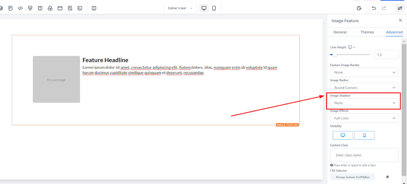The height and width of the screenshot is (184, 407).
Task: Switch to desktop preview mode
Action: [x=204, y=8]
